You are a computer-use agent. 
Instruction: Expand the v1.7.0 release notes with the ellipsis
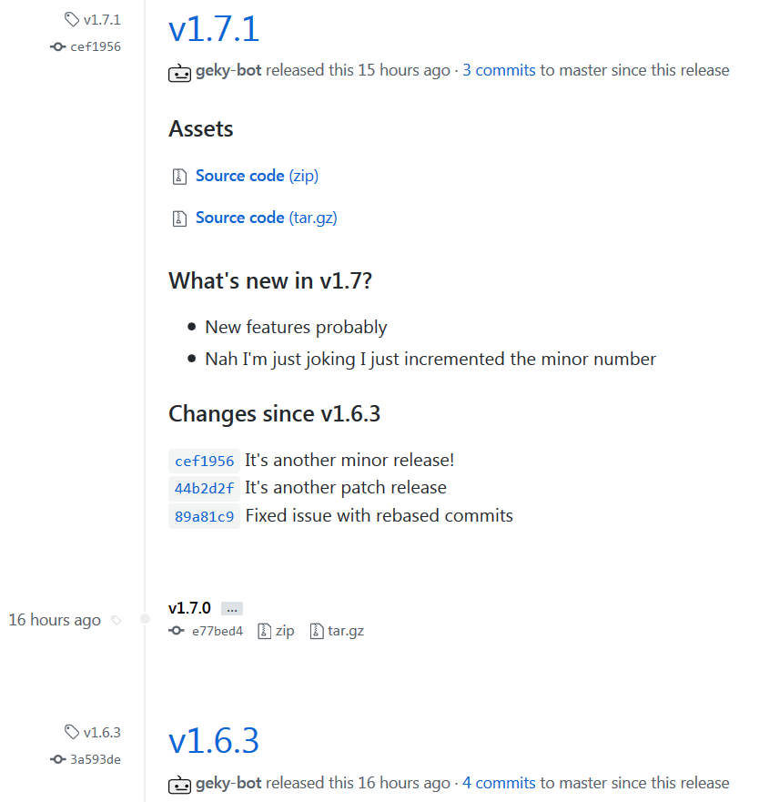[231, 608]
